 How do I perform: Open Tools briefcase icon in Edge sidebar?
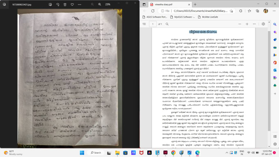[x=275, y=47]
